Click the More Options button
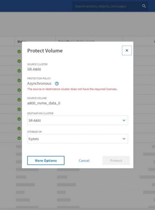155x210 pixels. (46, 161)
